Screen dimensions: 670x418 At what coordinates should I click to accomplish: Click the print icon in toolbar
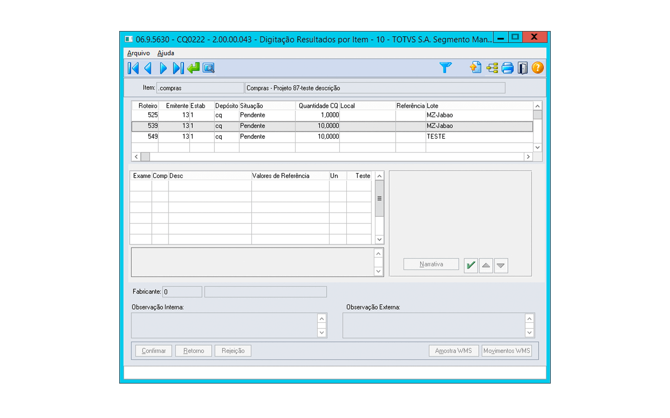tap(507, 68)
